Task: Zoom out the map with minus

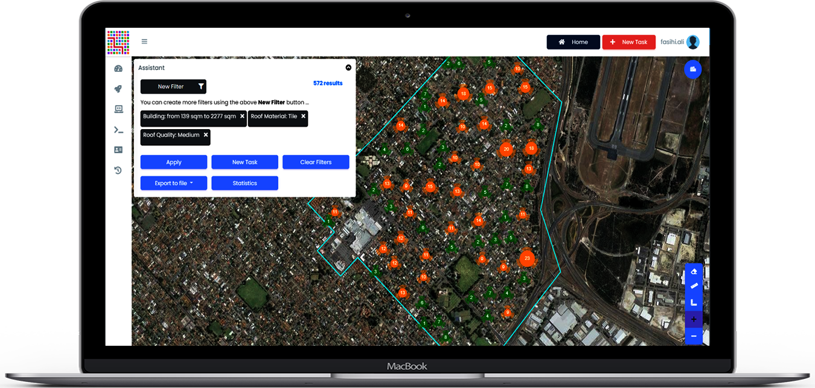Action: 694,336
